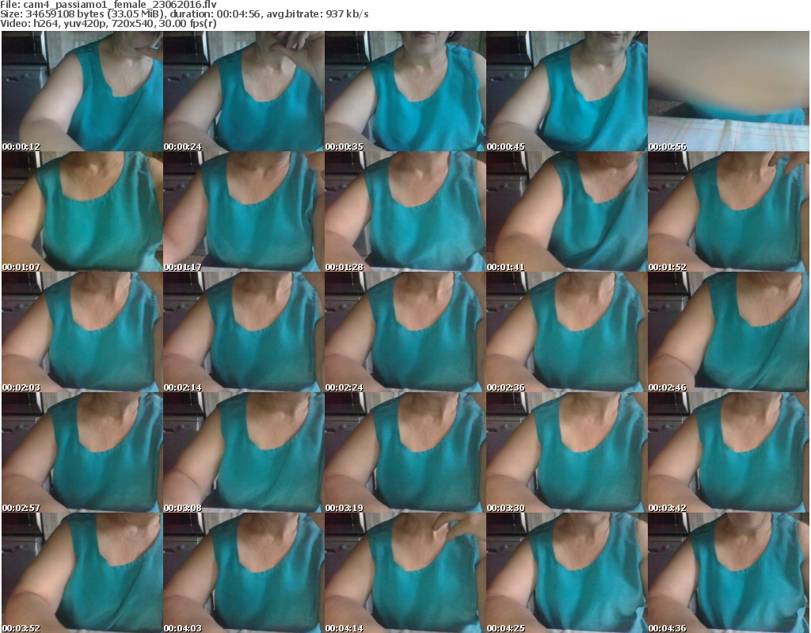Select the thumbnail stamped 00:00:12
Image resolution: width=811 pixels, height=633 pixels.
point(82,91)
